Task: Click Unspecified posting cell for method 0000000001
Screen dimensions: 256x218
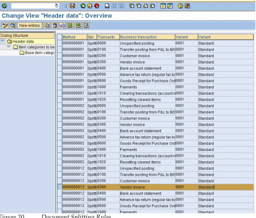Action: 147,43
